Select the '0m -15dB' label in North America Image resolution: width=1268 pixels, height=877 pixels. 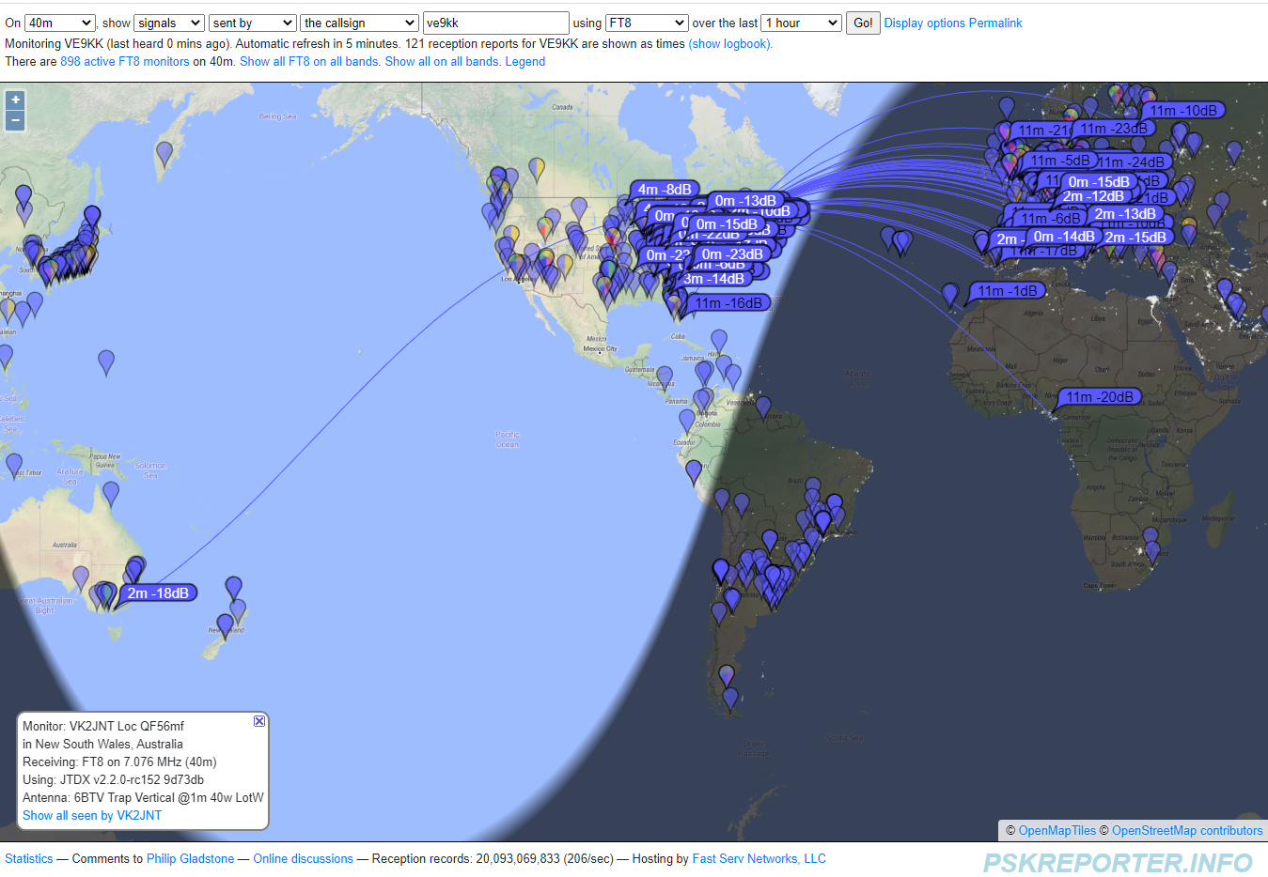point(727,224)
